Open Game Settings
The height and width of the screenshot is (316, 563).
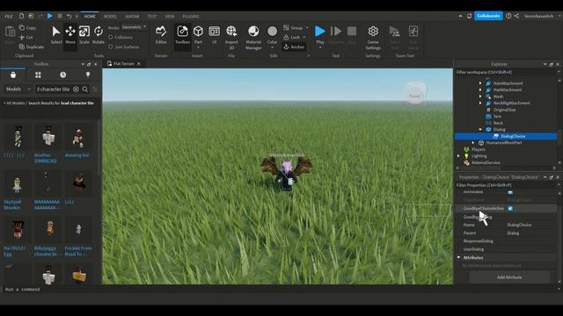[373, 37]
